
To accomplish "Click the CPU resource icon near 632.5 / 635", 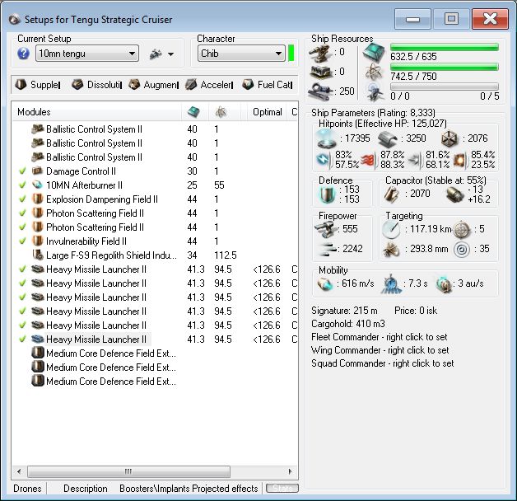I will tap(375, 53).
